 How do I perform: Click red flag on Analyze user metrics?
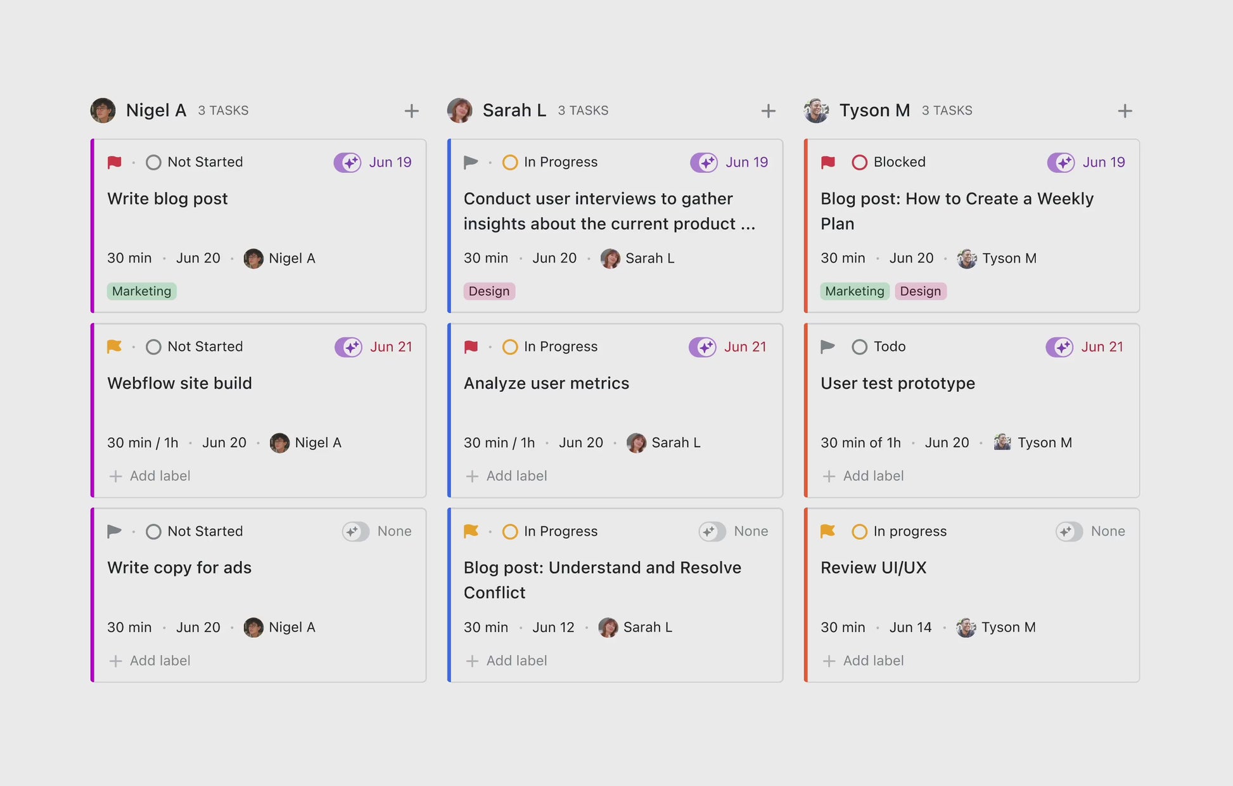(x=471, y=346)
